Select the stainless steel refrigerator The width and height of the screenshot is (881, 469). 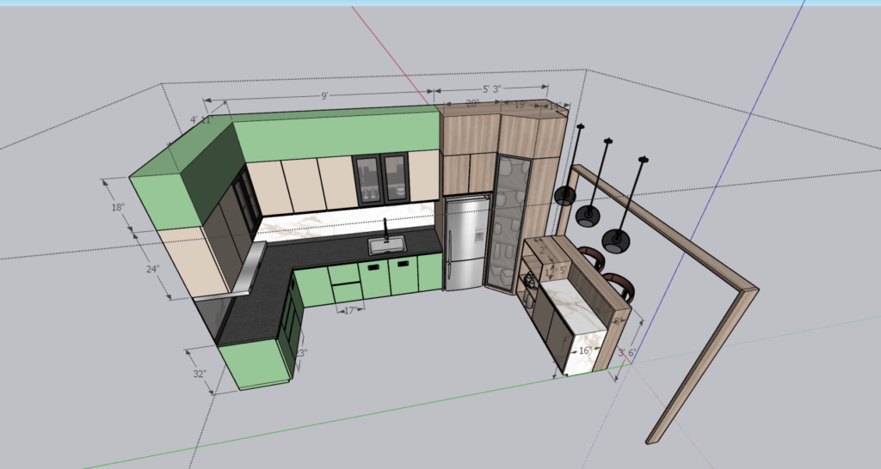coord(466,242)
